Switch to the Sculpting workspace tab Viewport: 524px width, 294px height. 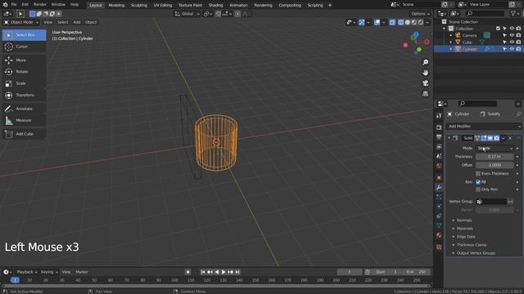point(139,5)
